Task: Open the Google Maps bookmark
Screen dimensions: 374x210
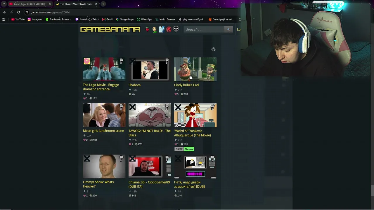Action: coord(125,20)
